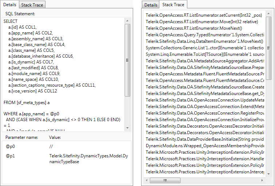Click the AND (CASE WHEN a.[is_dynamic] line

tap(63, 120)
